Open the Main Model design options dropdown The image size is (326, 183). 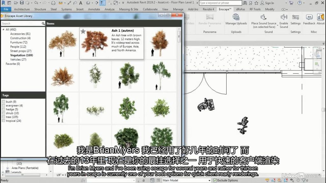point(209,180)
